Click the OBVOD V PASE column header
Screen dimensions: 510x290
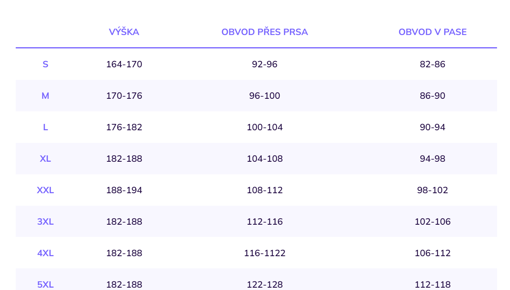[x=433, y=32]
